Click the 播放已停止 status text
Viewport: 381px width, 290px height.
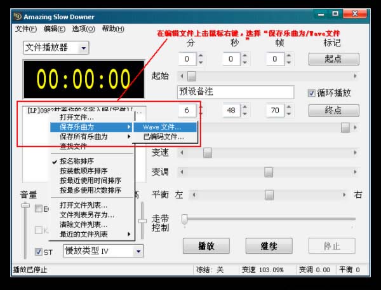click(x=30, y=270)
